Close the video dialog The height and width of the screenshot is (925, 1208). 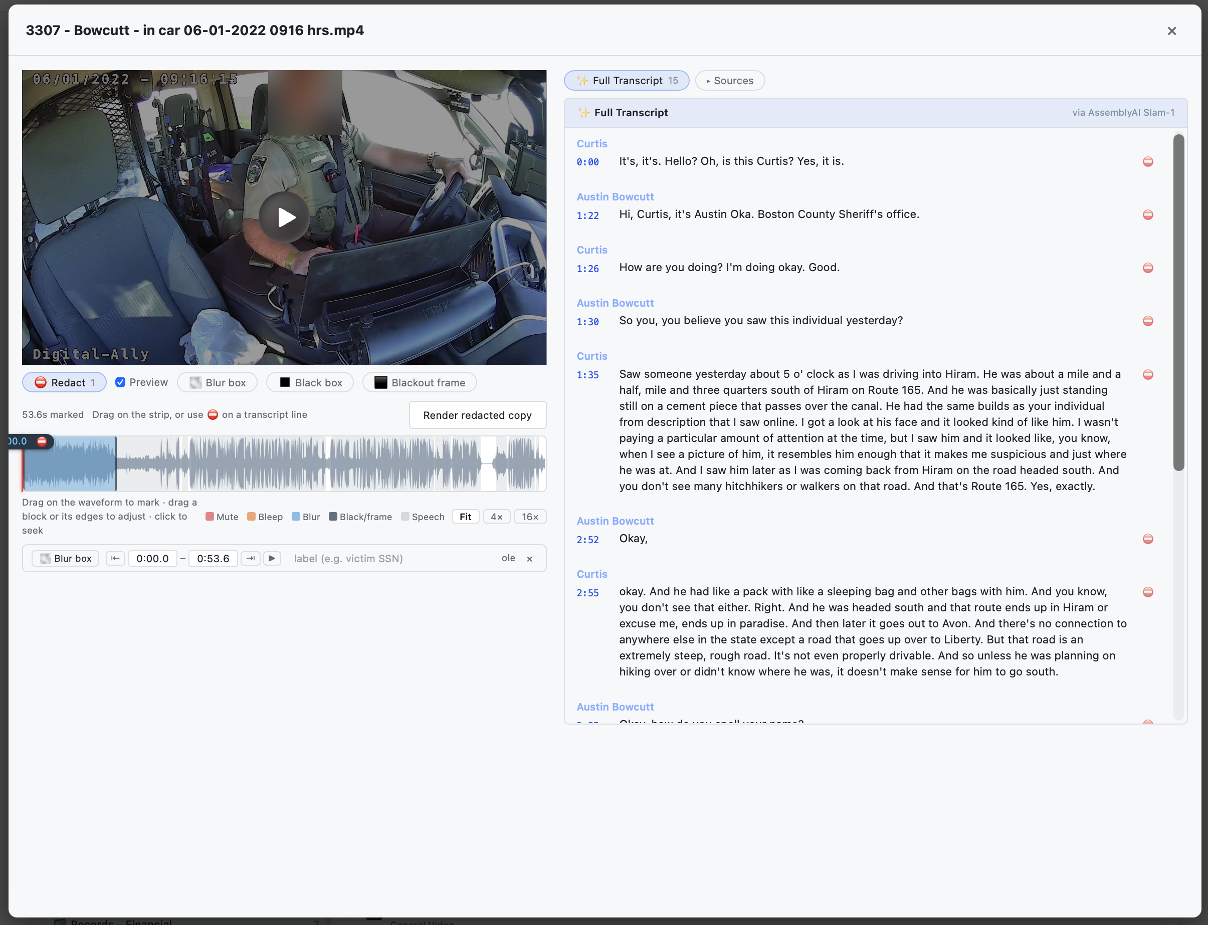[x=1171, y=31]
